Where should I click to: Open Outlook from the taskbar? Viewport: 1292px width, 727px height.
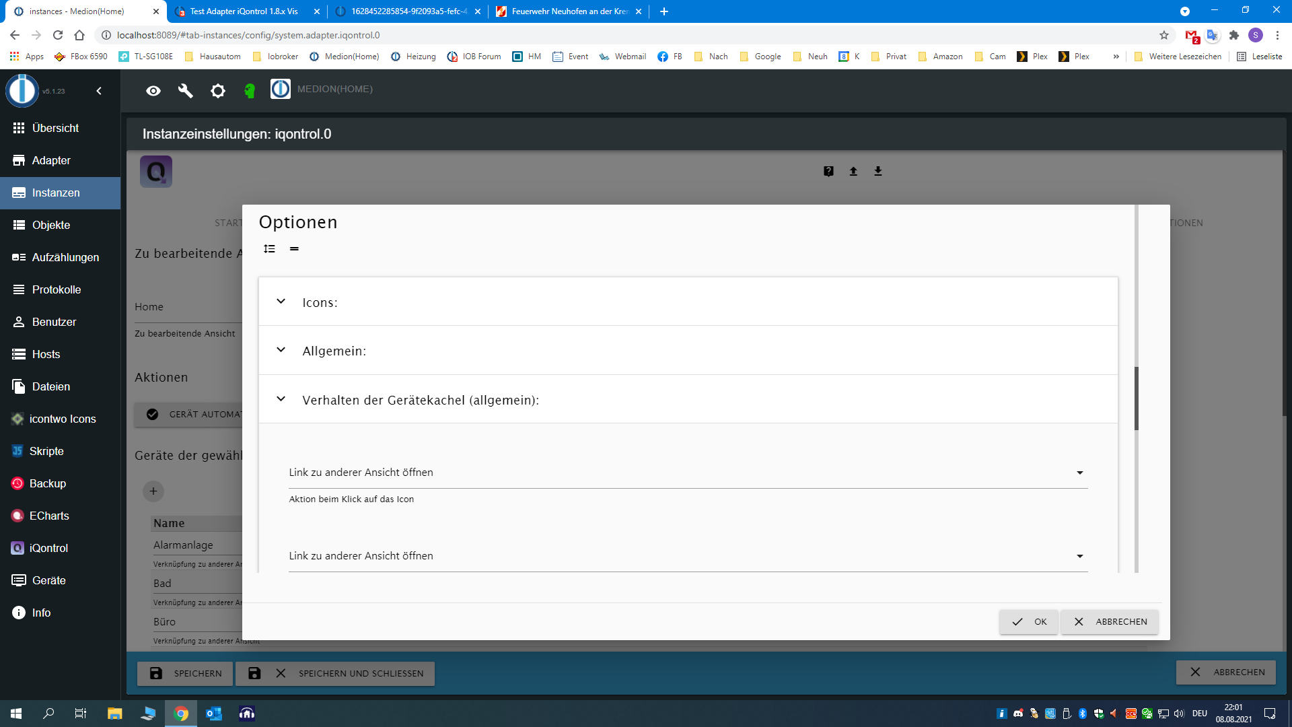pos(214,714)
